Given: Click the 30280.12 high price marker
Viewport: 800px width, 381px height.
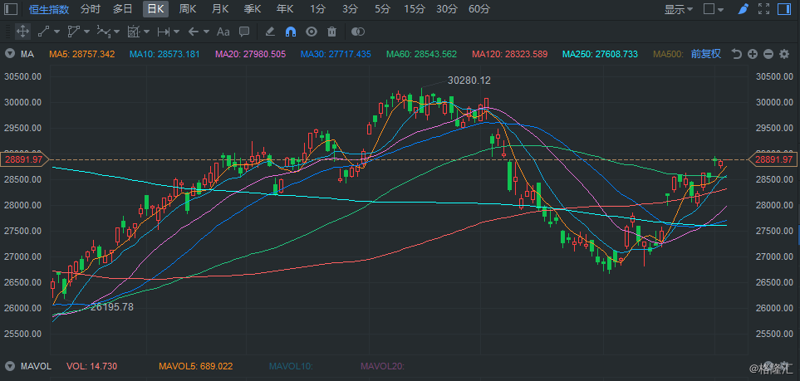Looking at the screenshot, I should point(469,80).
